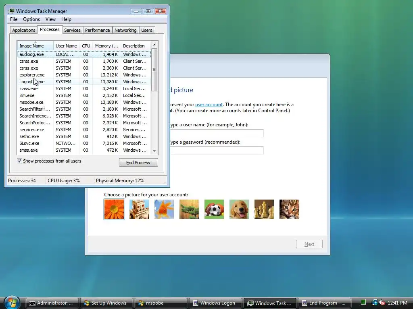Switch to Windows Logon taskbar button
Image resolution: width=413 pixels, height=309 pixels.
coord(215,303)
